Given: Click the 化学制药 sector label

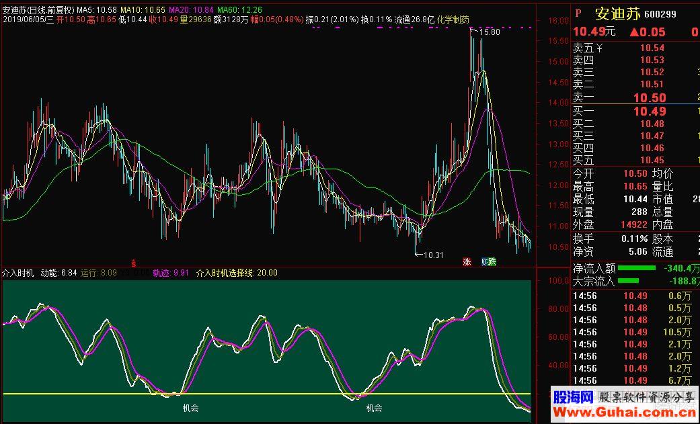Looking at the screenshot, I should pyautogui.click(x=453, y=19).
